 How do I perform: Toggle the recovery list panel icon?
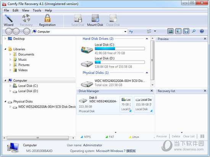point(178,31)
